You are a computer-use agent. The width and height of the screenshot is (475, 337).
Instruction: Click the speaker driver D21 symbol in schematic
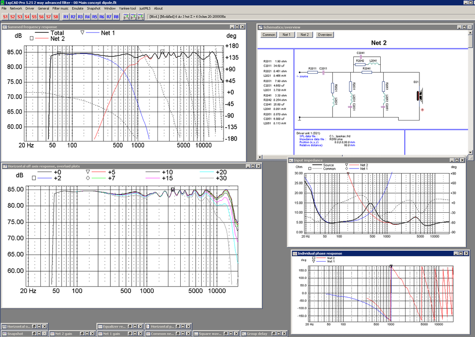(x=420, y=96)
